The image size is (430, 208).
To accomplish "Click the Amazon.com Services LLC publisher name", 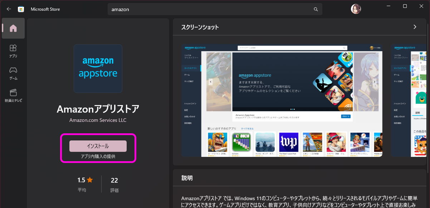I will pyautogui.click(x=98, y=120).
